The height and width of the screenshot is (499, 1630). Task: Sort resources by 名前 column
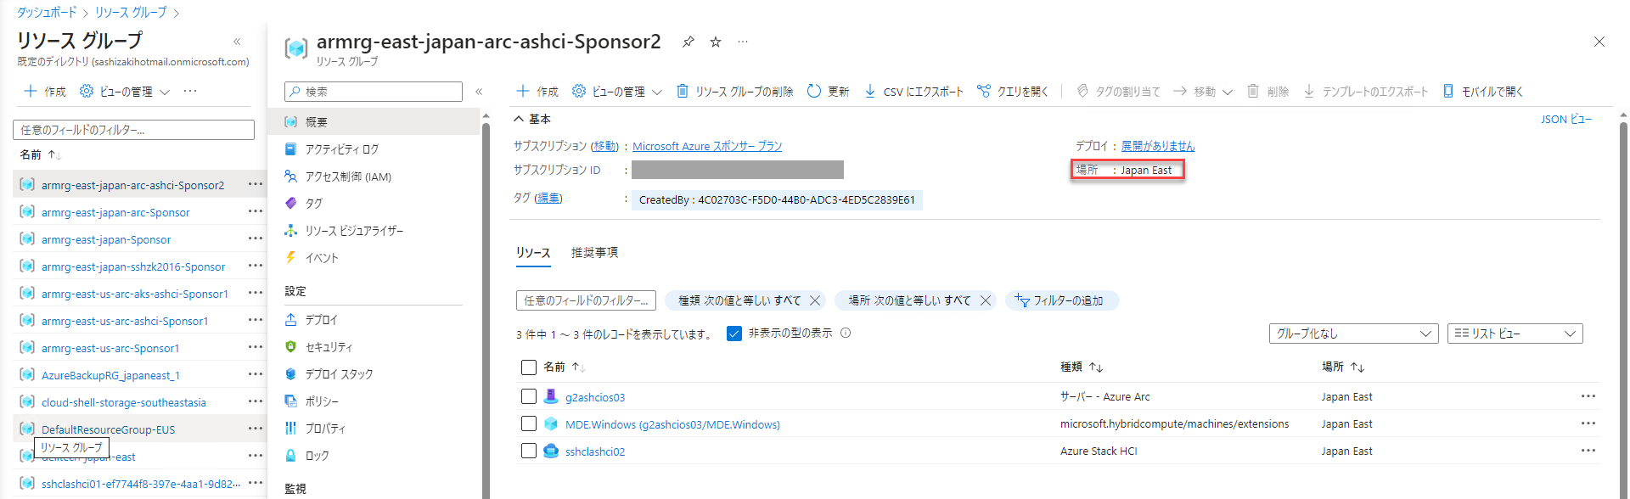pos(565,367)
